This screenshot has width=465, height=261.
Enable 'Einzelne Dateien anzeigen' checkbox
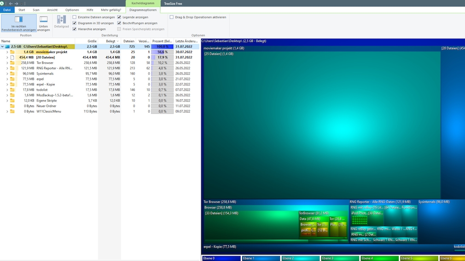[75, 17]
